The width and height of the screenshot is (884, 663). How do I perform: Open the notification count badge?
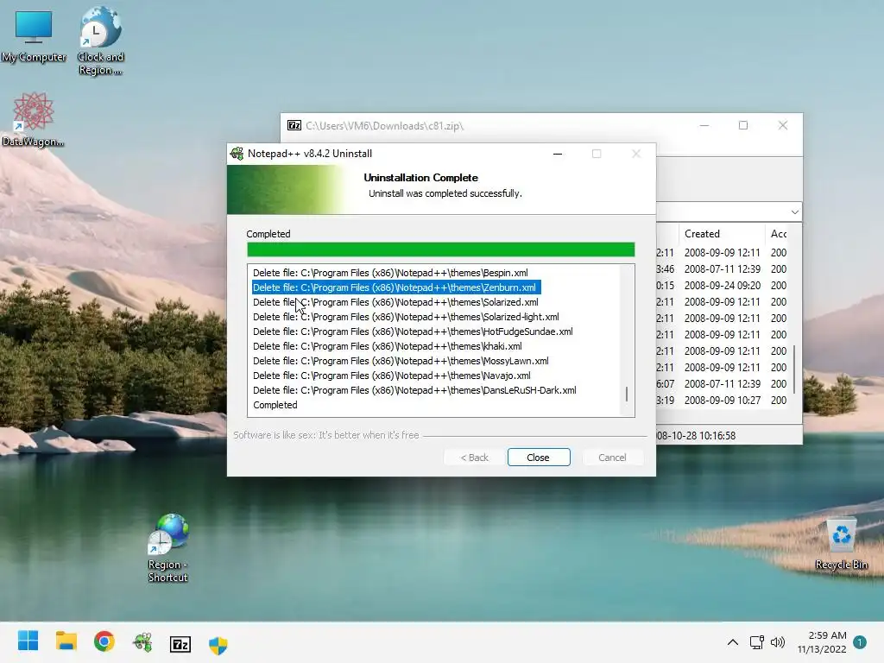[860, 641]
